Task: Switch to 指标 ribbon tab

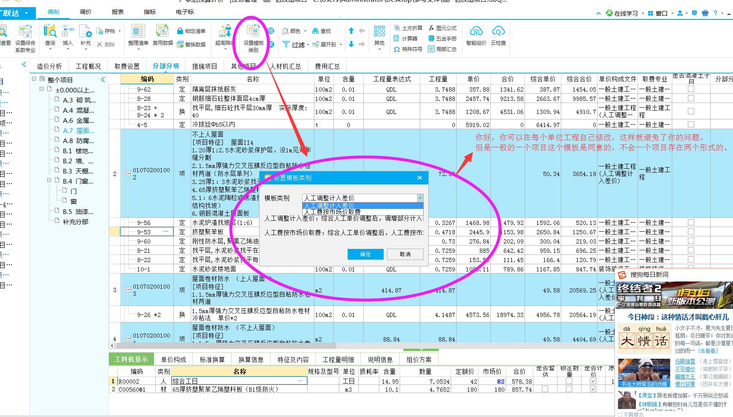Action: point(150,12)
